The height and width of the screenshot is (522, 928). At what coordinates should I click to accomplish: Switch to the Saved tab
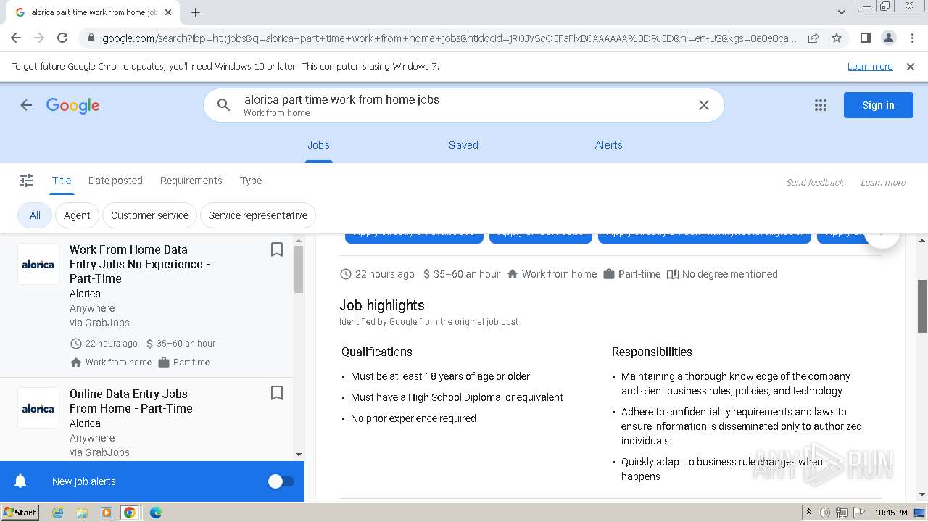pos(463,145)
